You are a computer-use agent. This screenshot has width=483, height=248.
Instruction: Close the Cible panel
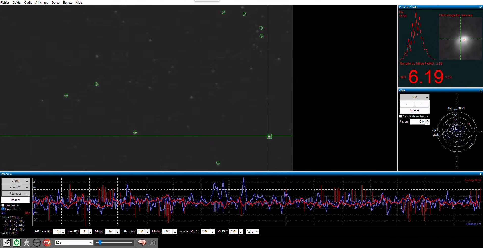pyautogui.click(x=481, y=91)
